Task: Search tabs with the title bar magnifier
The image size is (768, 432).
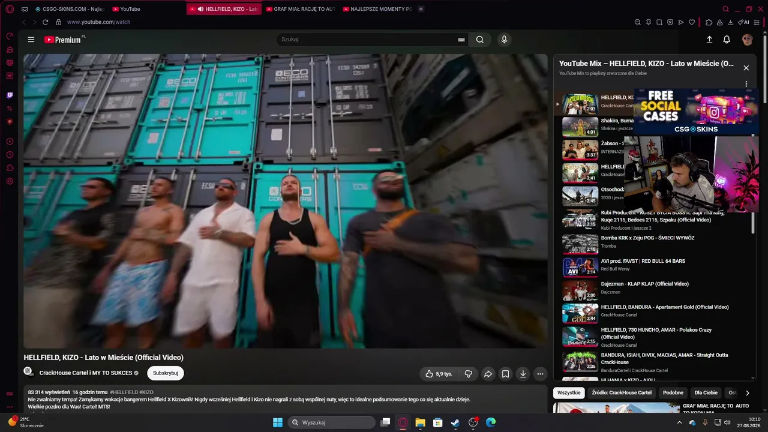Action: pyautogui.click(x=725, y=9)
